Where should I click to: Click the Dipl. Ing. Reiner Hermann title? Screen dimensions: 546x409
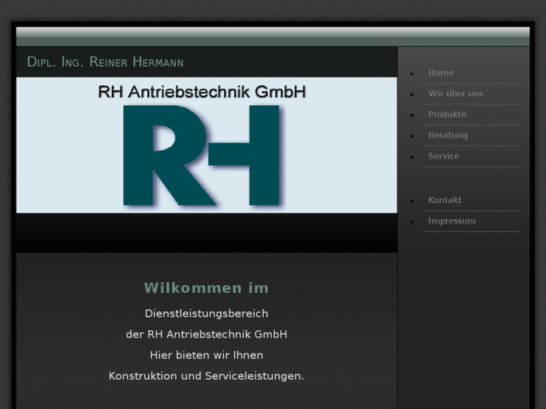[105, 62]
